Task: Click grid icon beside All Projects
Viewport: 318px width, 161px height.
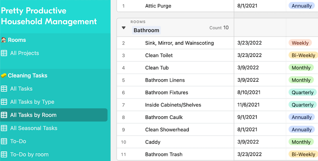Action: 4,53
